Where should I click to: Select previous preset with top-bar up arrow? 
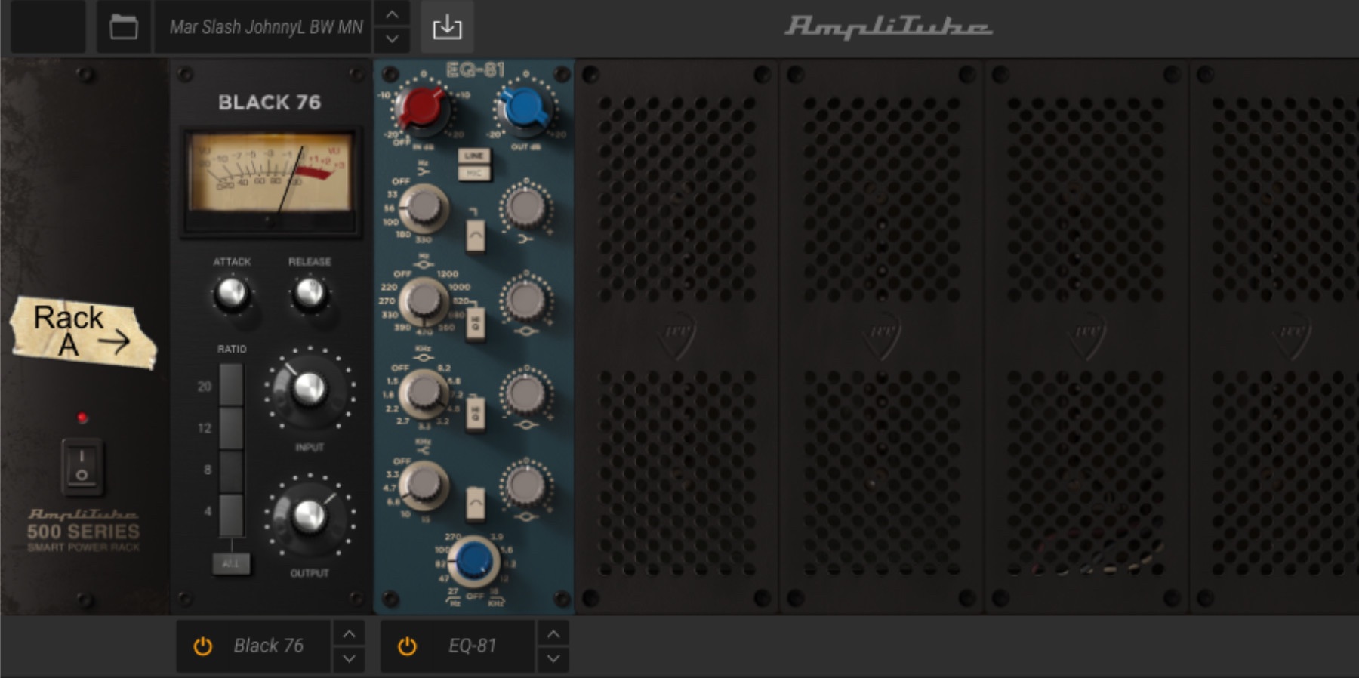coord(392,14)
